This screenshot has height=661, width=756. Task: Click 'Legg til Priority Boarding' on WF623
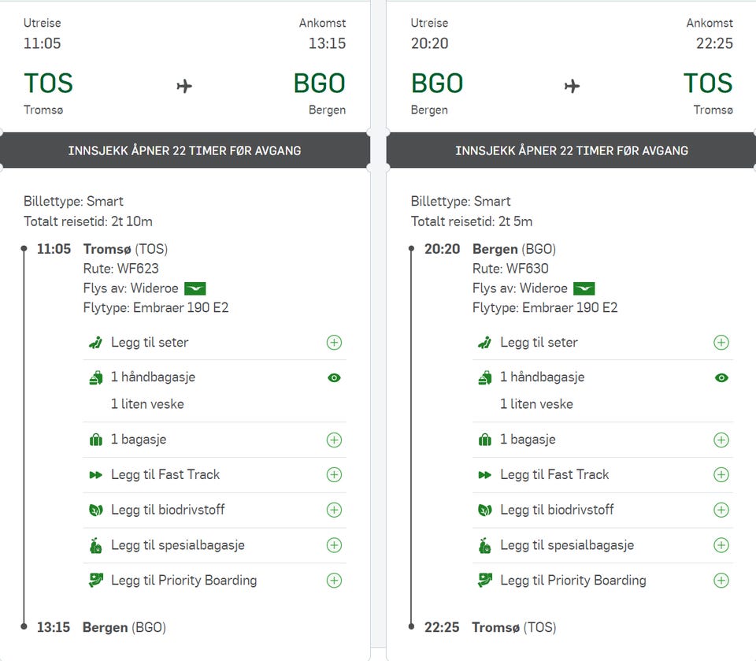point(183,581)
